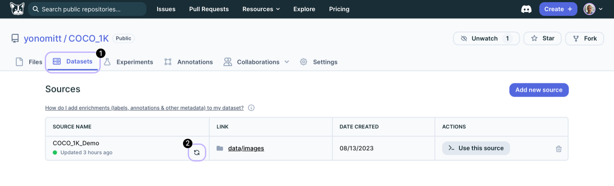This screenshot has height=186, width=614.
Task: Click the user avatar picture
Action: click(x=589, y=9)
